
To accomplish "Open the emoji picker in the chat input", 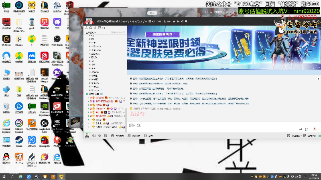I will 138,125.
